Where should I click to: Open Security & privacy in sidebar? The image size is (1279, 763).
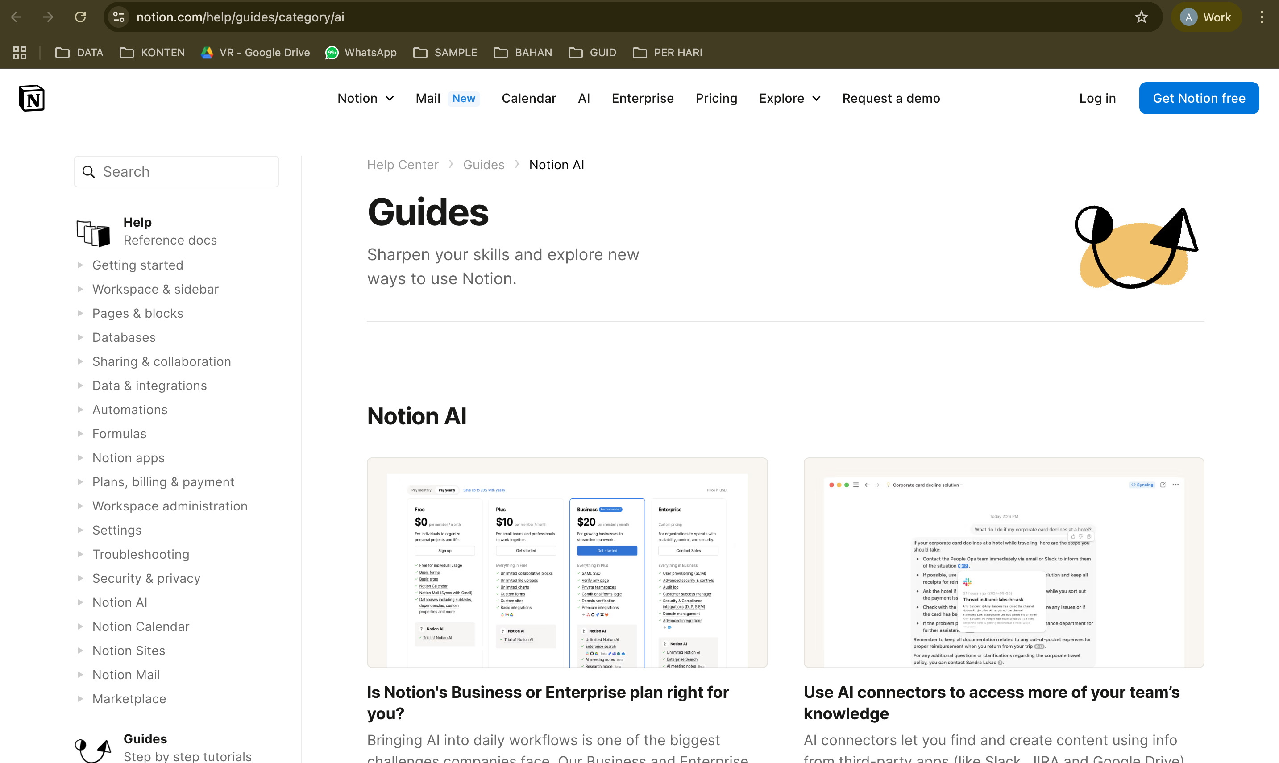pos(146,578)
